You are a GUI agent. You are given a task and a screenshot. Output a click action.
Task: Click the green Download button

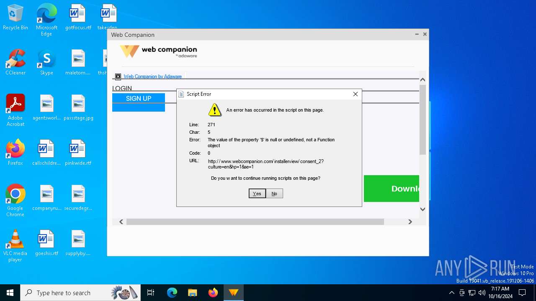coord(392,189)
